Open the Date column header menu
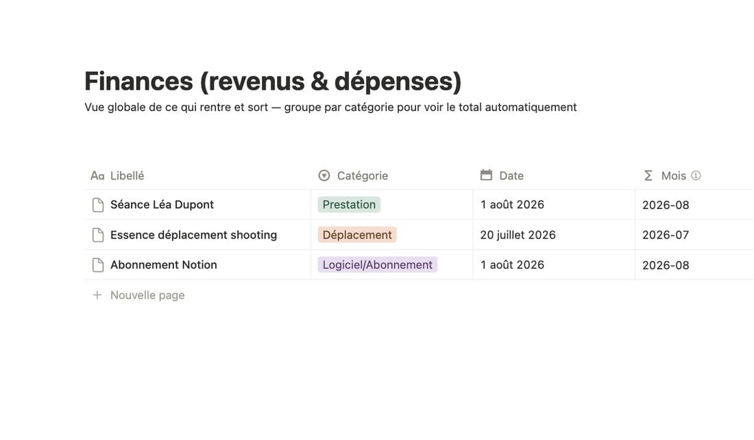Viewport: 754px width, 440px height. (x=554, y=175)
